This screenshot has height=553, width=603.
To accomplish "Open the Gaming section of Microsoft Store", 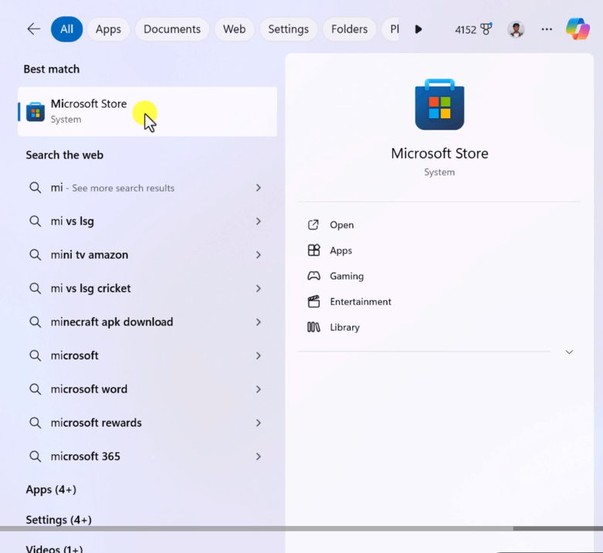I will click(347, 276).
